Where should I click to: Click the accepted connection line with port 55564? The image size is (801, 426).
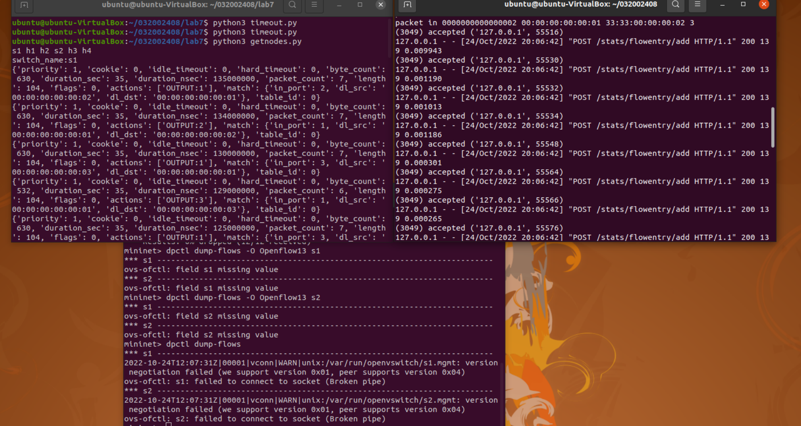(479, 172)
